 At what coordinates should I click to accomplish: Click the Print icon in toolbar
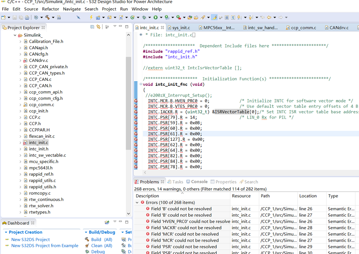click(27, 17)
